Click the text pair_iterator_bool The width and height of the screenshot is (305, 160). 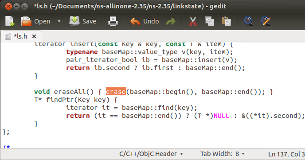[x=102, y=60]
